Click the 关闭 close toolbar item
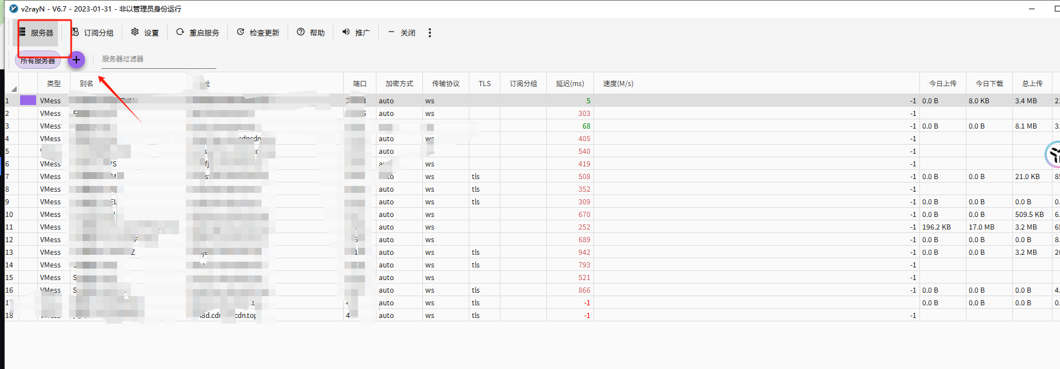Image resolution: width=1060 pixels, height=369 pixels. (x=401, y=33)
